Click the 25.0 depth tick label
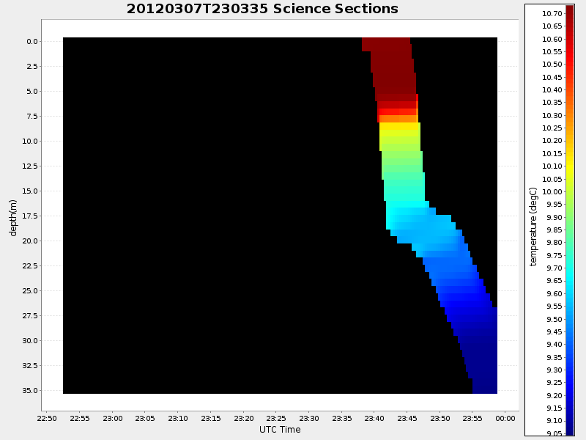 pos(30,291)
